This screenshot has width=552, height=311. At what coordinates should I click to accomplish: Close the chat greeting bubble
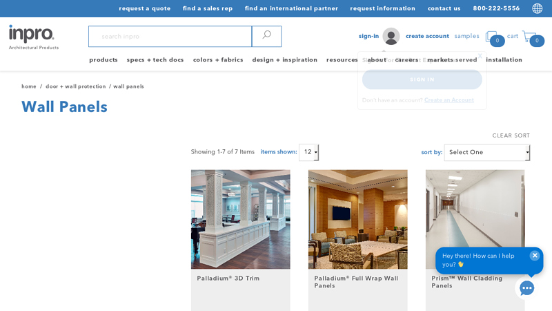pyautogui.click(x=535, y=256)
